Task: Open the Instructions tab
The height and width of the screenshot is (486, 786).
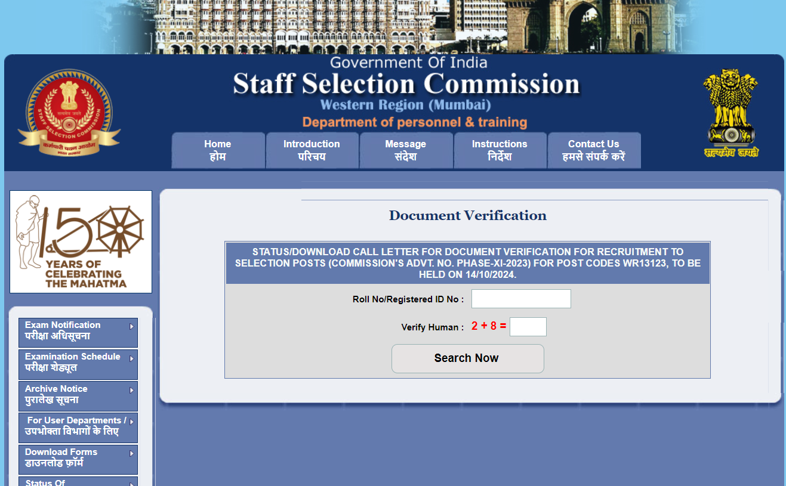Action: coord(500,150)
